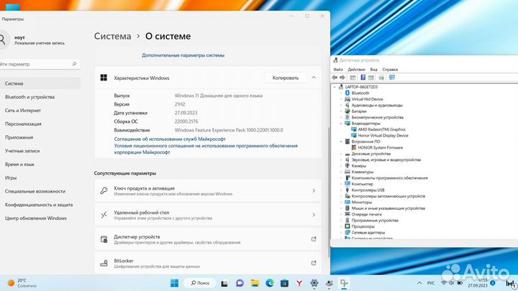Expand Мыши и иные указывающие устройства
This screenshot has height=291, width=518.
point(341,208)
